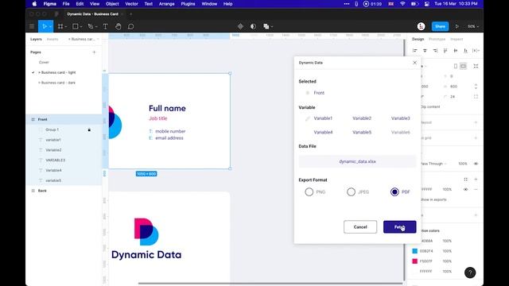Open the user avatar in toolbar
Viewport: 509px width, 286px height.
421,26
